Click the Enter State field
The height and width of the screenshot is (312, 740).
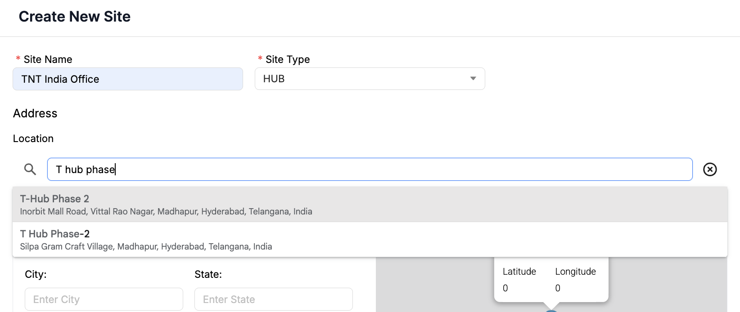[x=274, y=299]
